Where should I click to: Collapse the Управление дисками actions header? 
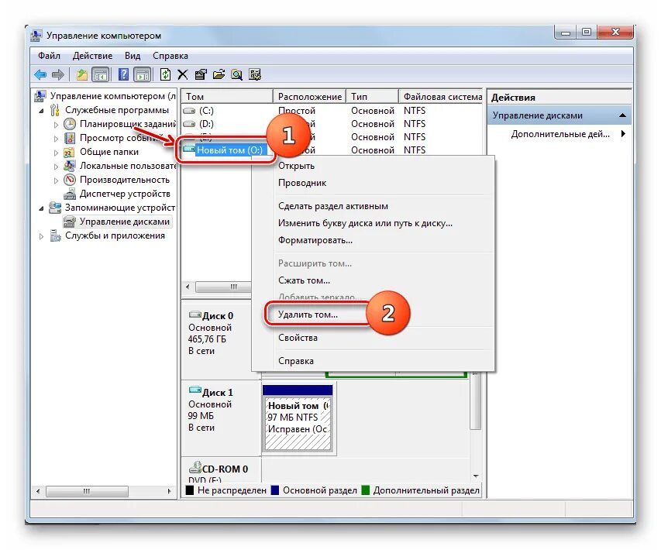(x=622, y=115)
